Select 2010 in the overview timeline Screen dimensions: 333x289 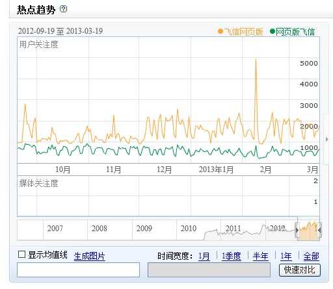click(x=189, y=229)
